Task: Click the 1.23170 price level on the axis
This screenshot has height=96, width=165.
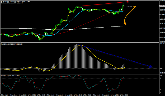Action: tap(162, 24)
